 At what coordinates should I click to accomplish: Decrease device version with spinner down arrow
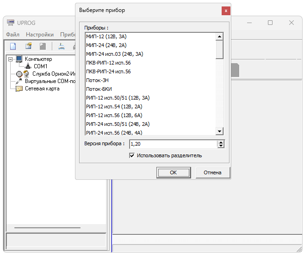(x=221, y=146)
